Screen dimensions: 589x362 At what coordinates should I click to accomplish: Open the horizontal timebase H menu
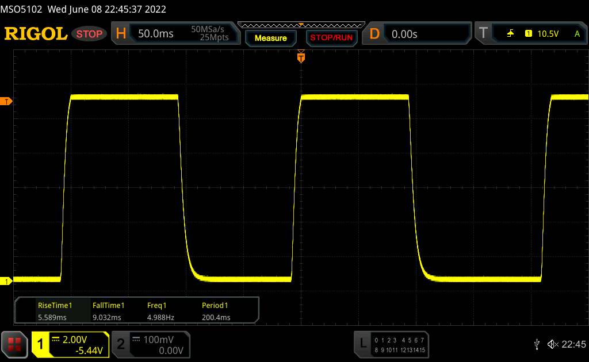[121, 34]
